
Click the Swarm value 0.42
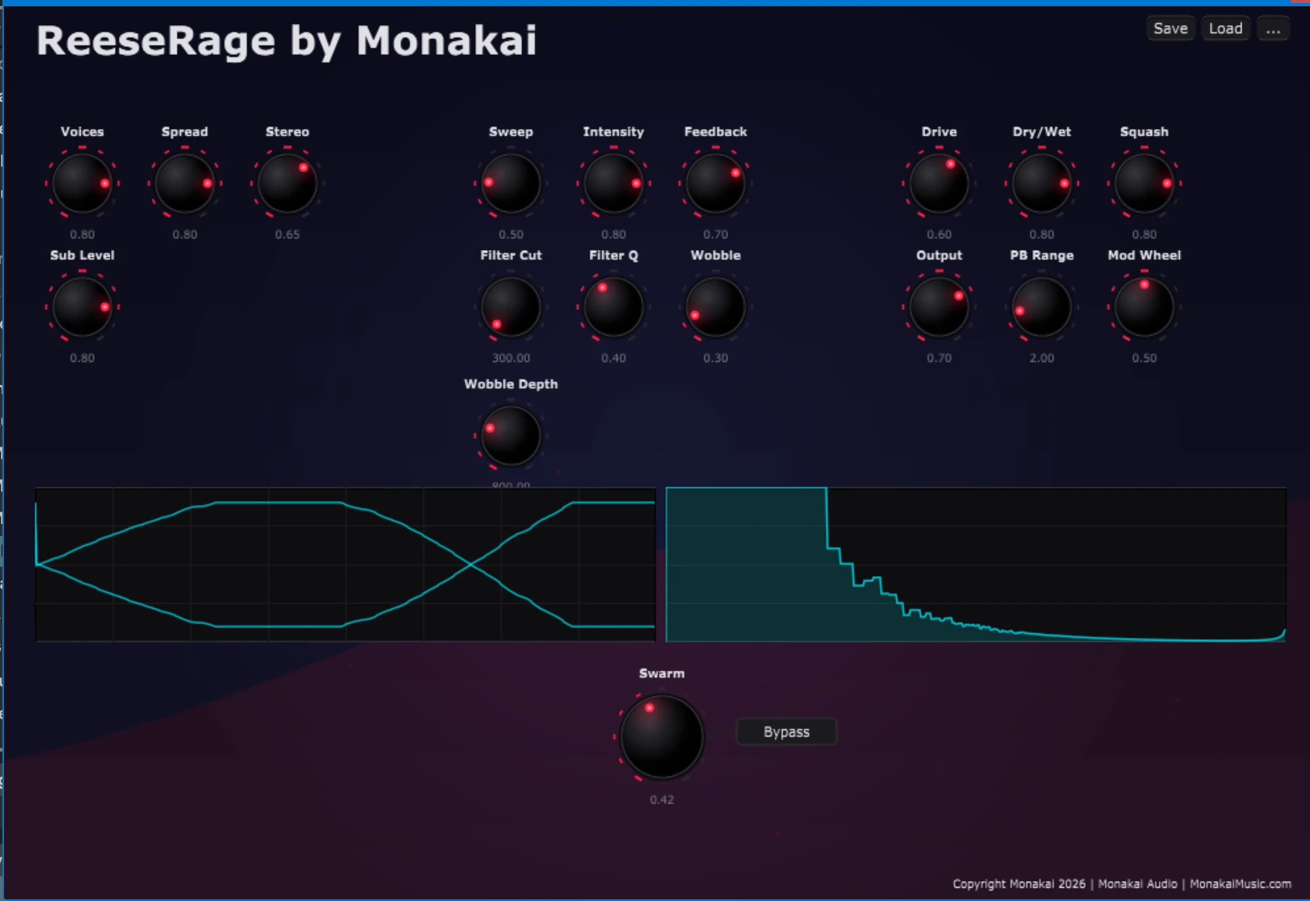662,799
